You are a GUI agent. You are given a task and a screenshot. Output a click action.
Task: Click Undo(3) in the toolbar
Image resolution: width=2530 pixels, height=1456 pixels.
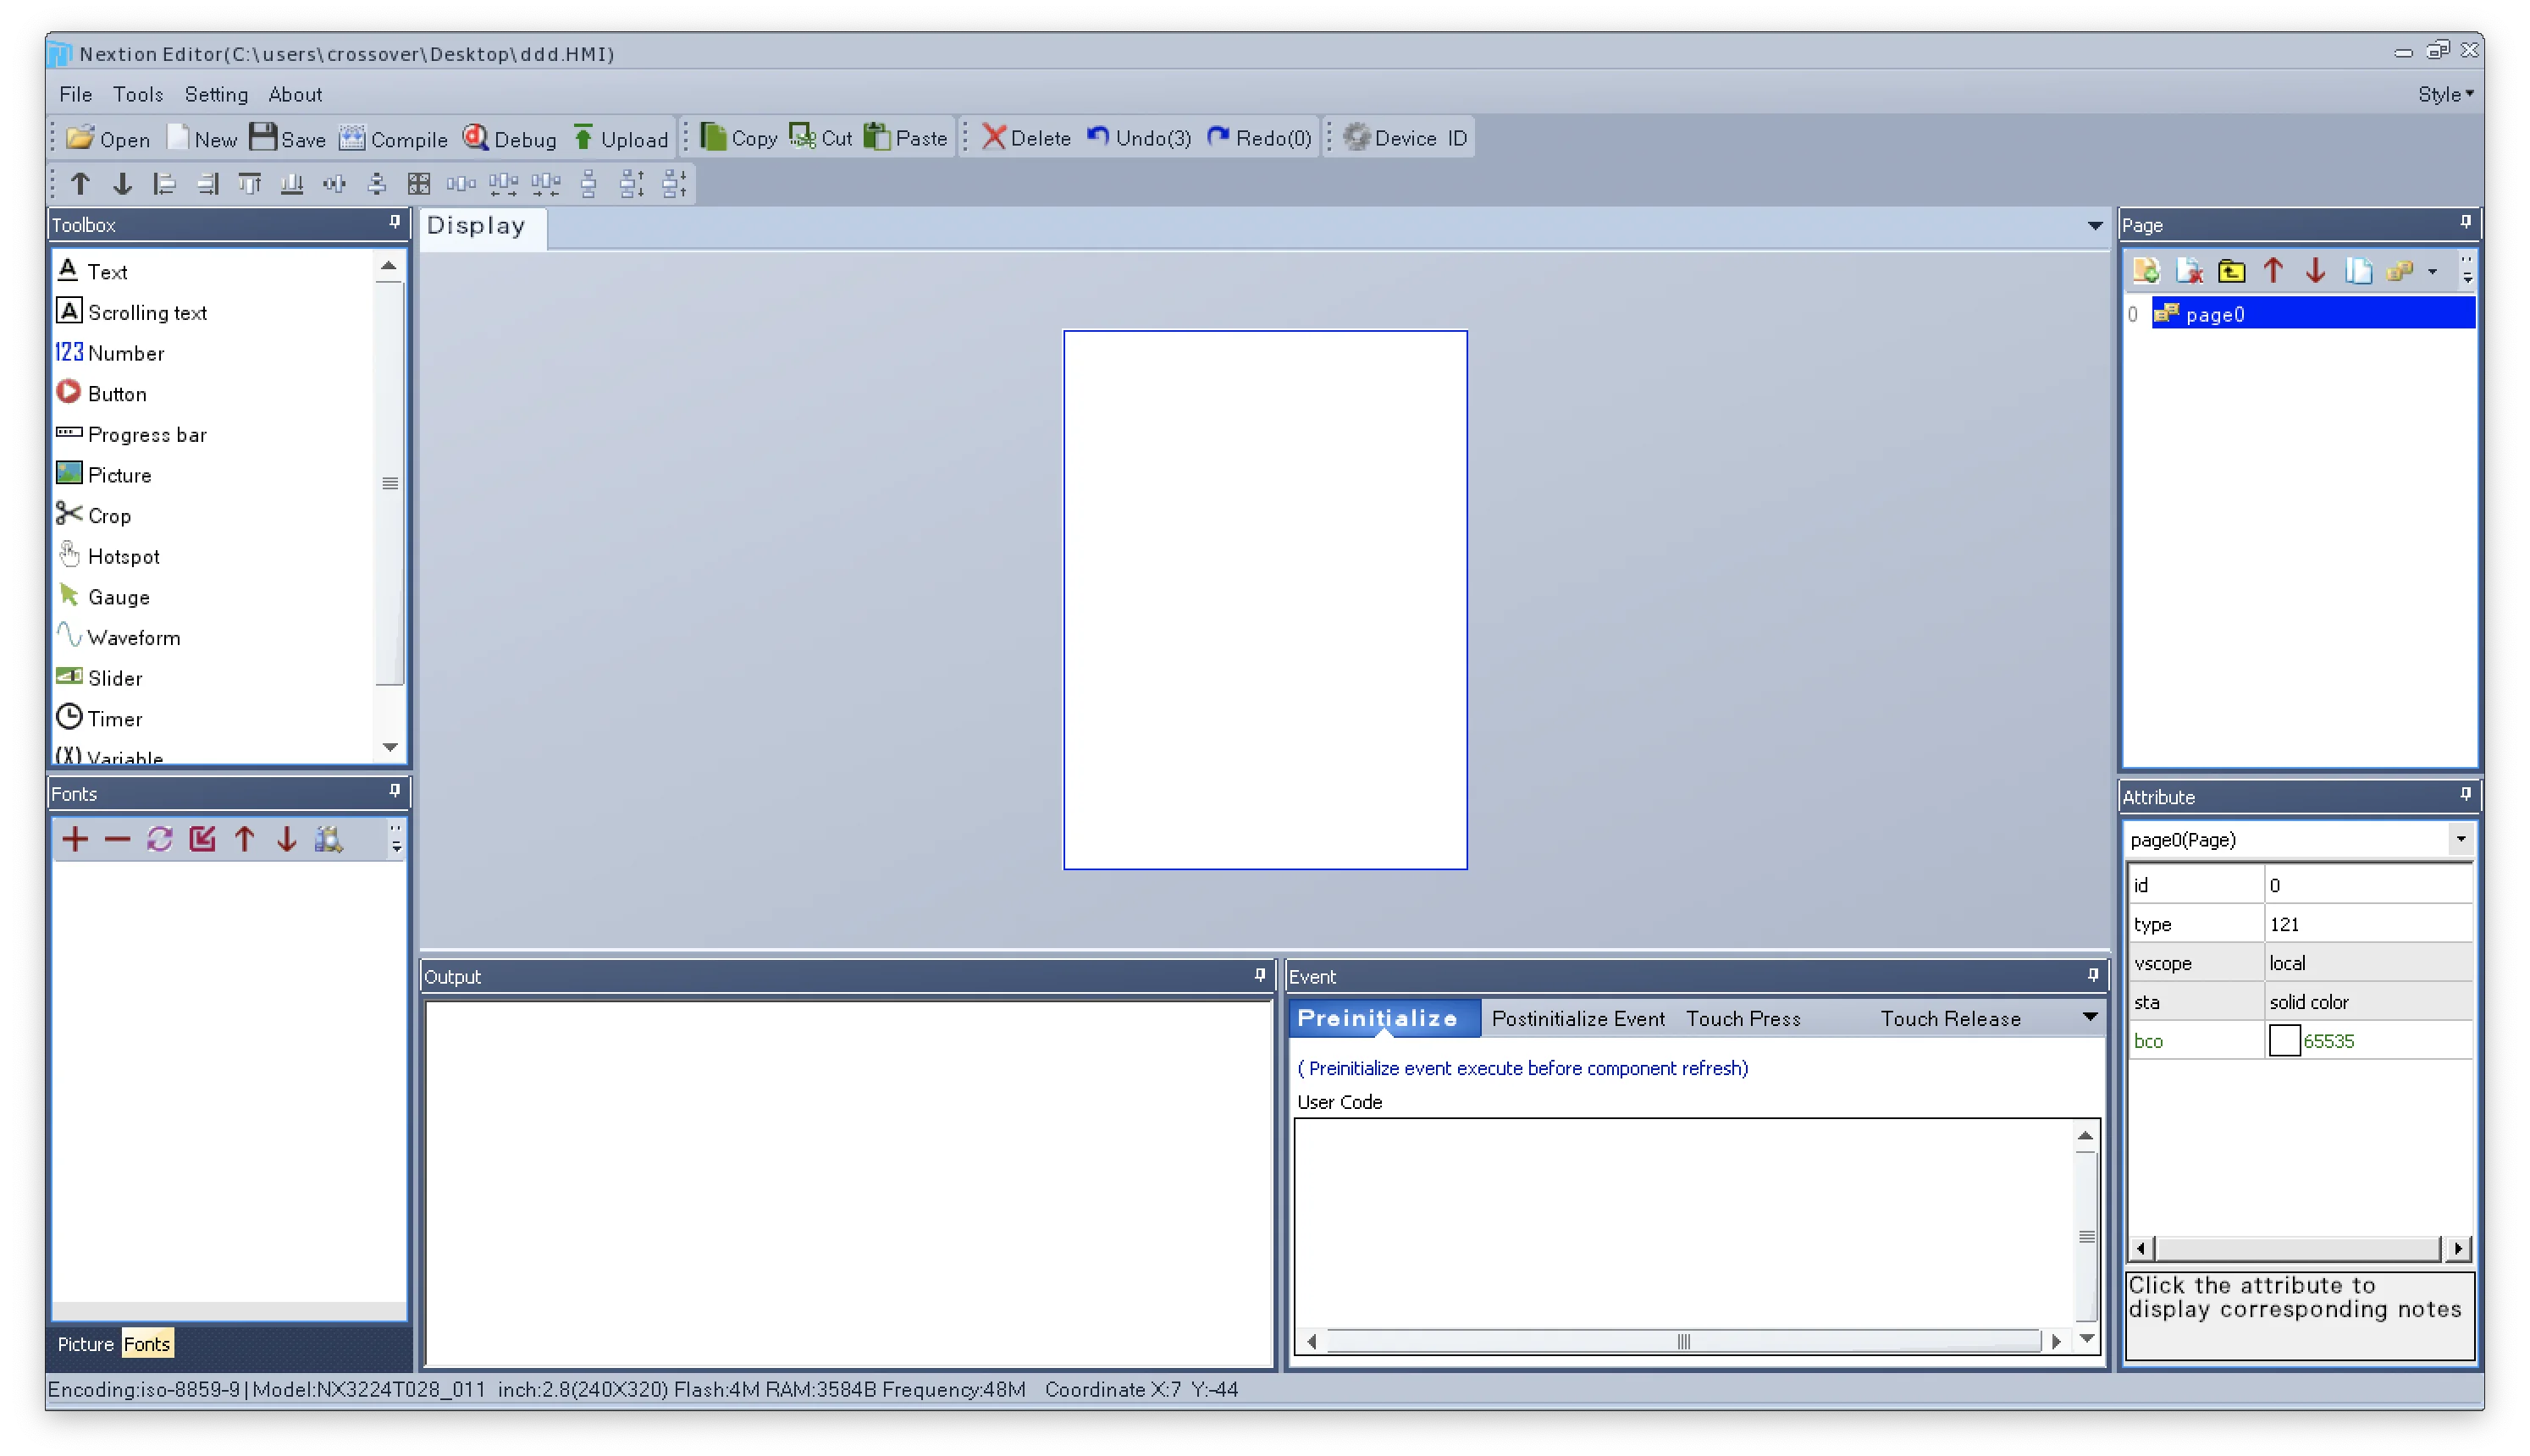(x=1140, y=138)
